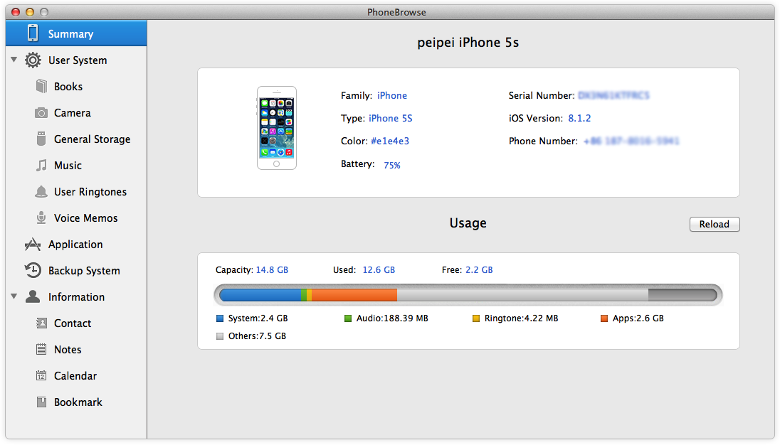Open Notes label in sidebar
The image size is (780, 445).
(x=68, y=350)
